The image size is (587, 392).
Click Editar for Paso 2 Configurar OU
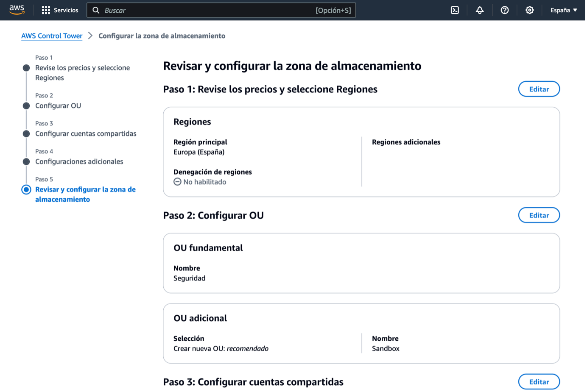coord(539,215)
